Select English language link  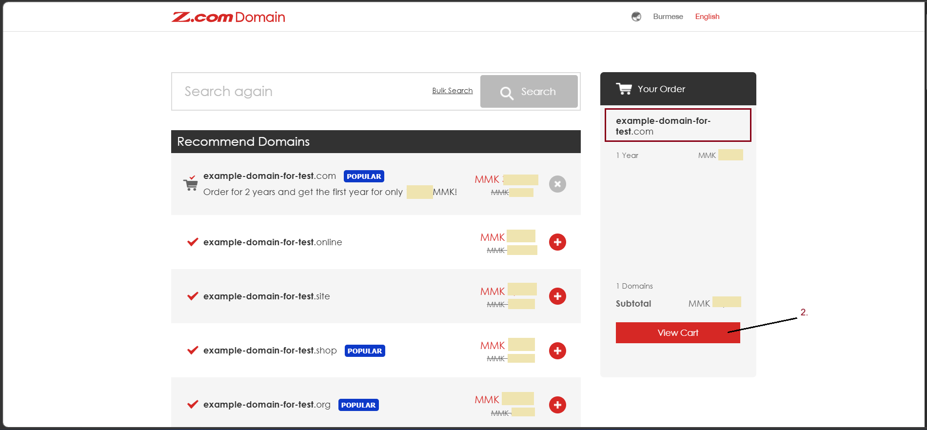[x=707, y=17]
